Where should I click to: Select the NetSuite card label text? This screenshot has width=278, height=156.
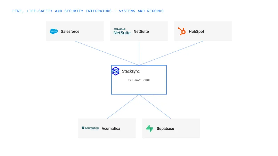pyautogui.click(x=141, y=32)
